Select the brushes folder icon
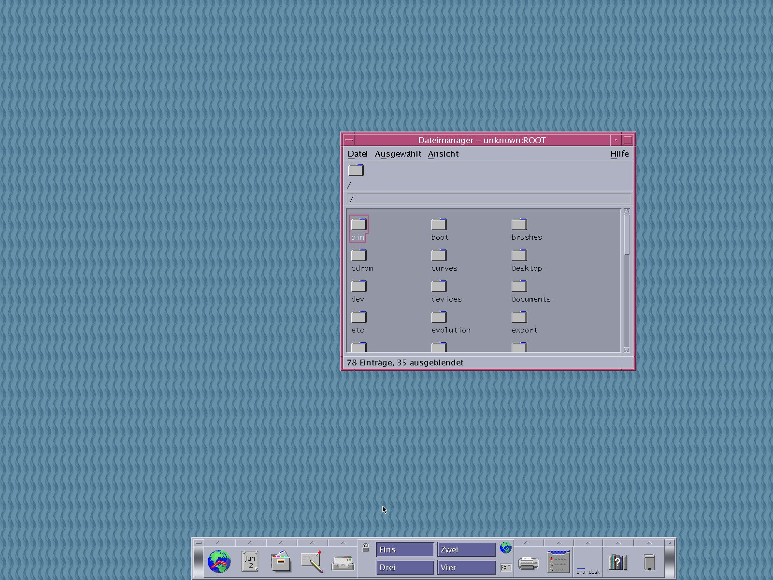This screenshot has width=773, height=580. pos(519,224)
